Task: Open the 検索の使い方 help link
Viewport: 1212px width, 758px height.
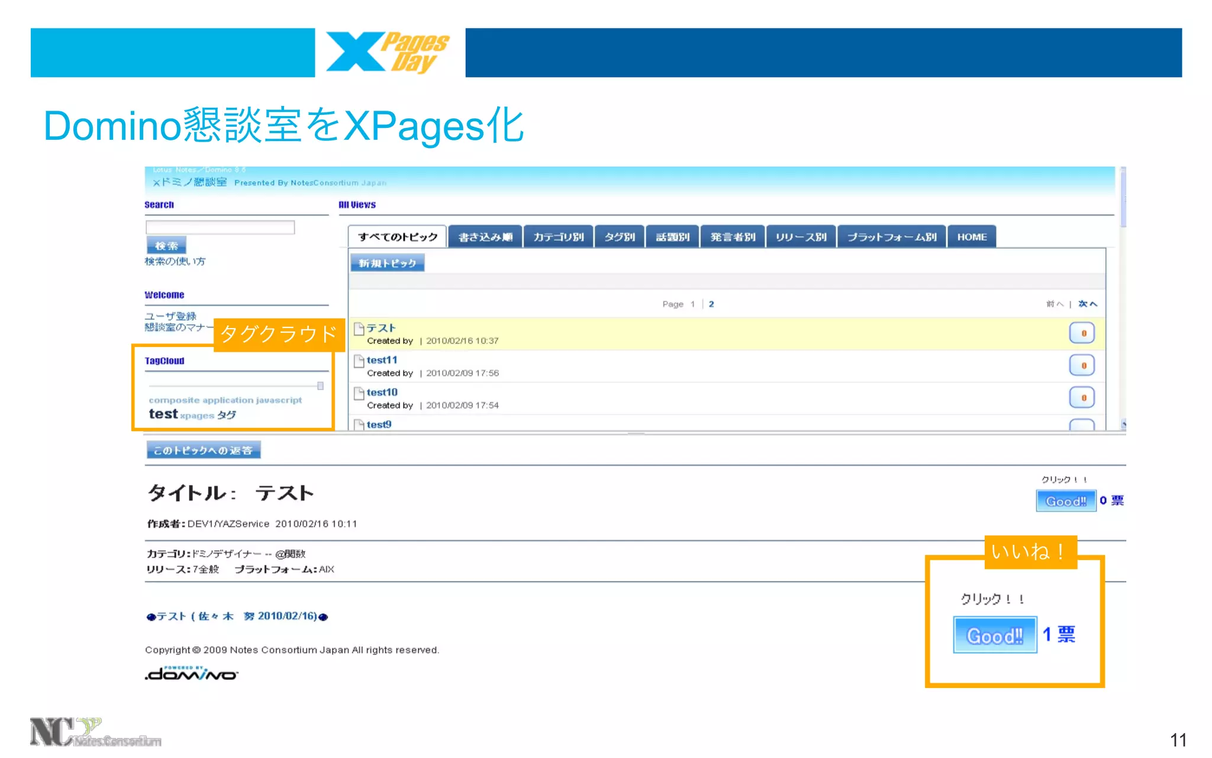Action: (175, 261)
